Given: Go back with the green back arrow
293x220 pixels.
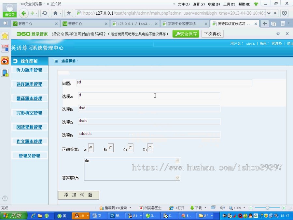Looking at the screenshot, I should pyautogui.click(x=23, y=13).
